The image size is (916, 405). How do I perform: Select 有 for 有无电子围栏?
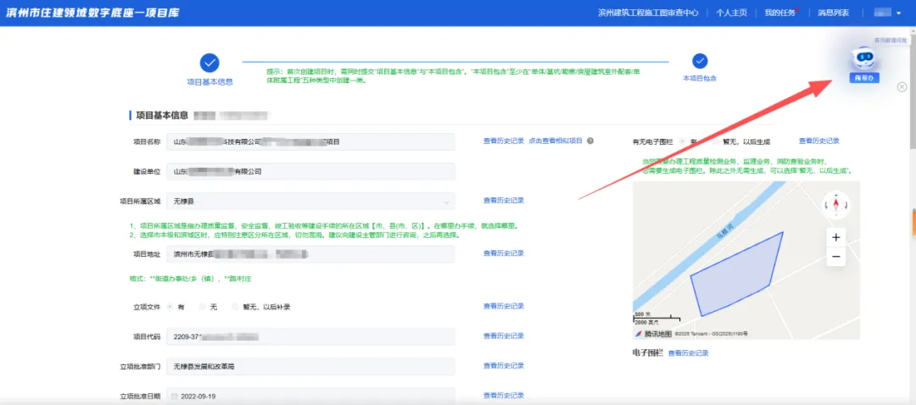tap(682, 141)
